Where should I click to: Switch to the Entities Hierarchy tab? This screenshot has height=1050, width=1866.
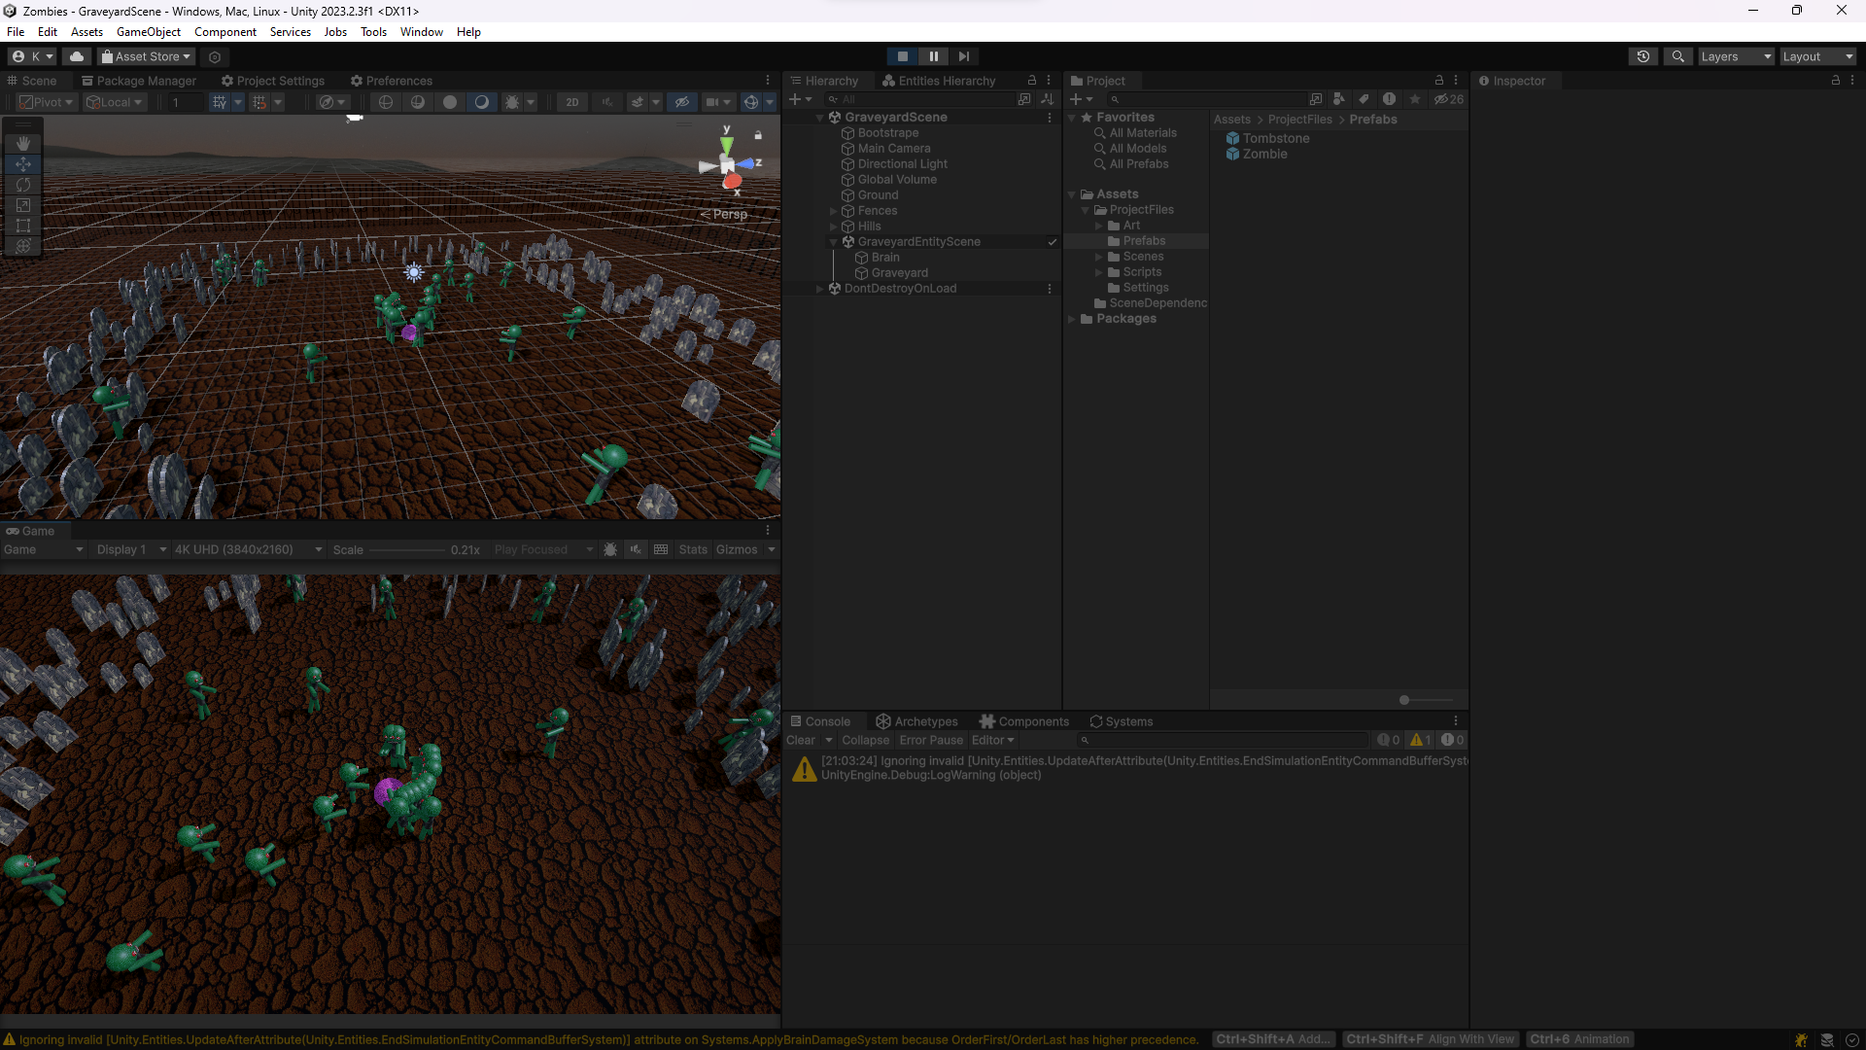[x=938, y=81]
